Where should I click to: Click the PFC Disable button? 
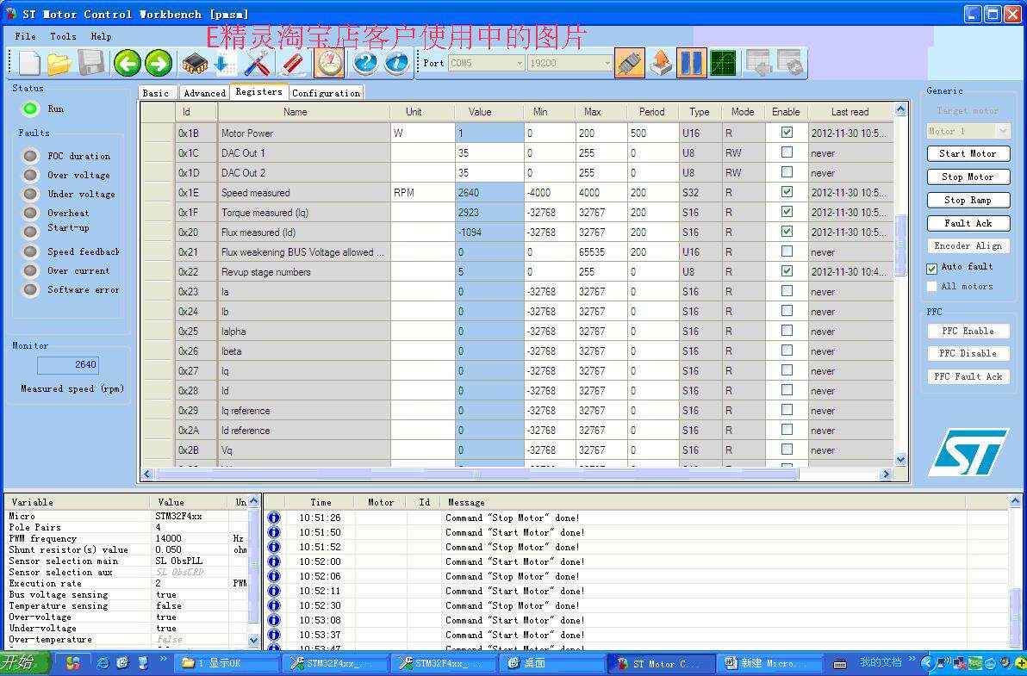tap(968, 353)
